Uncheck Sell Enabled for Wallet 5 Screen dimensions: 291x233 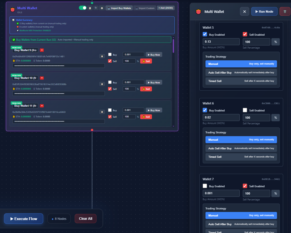tap(245, 35)
